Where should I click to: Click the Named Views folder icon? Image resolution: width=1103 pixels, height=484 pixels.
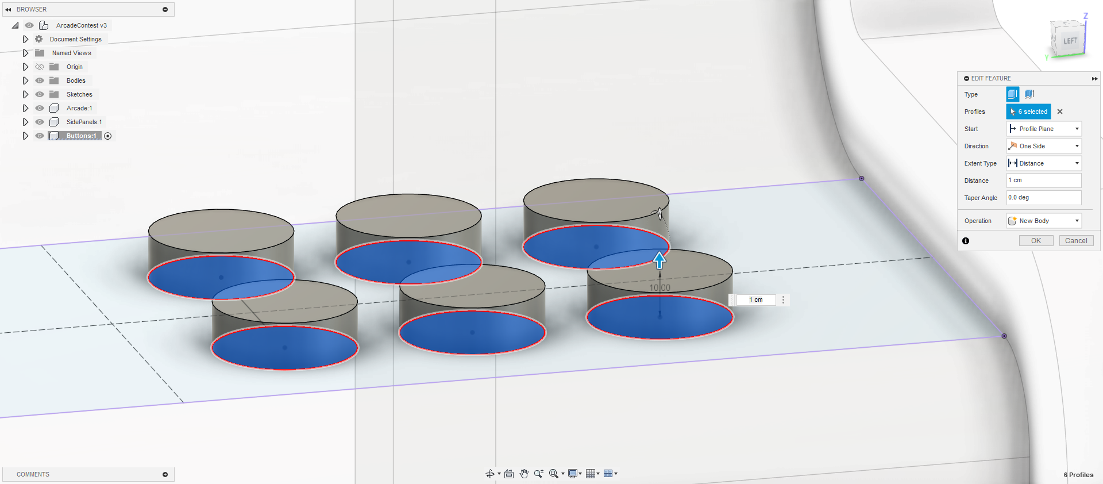[x=40, y=53]
